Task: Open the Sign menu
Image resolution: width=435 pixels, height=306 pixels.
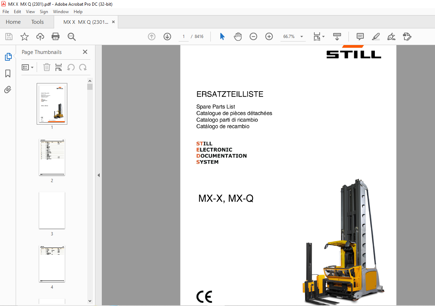Action: pos(44,12)
